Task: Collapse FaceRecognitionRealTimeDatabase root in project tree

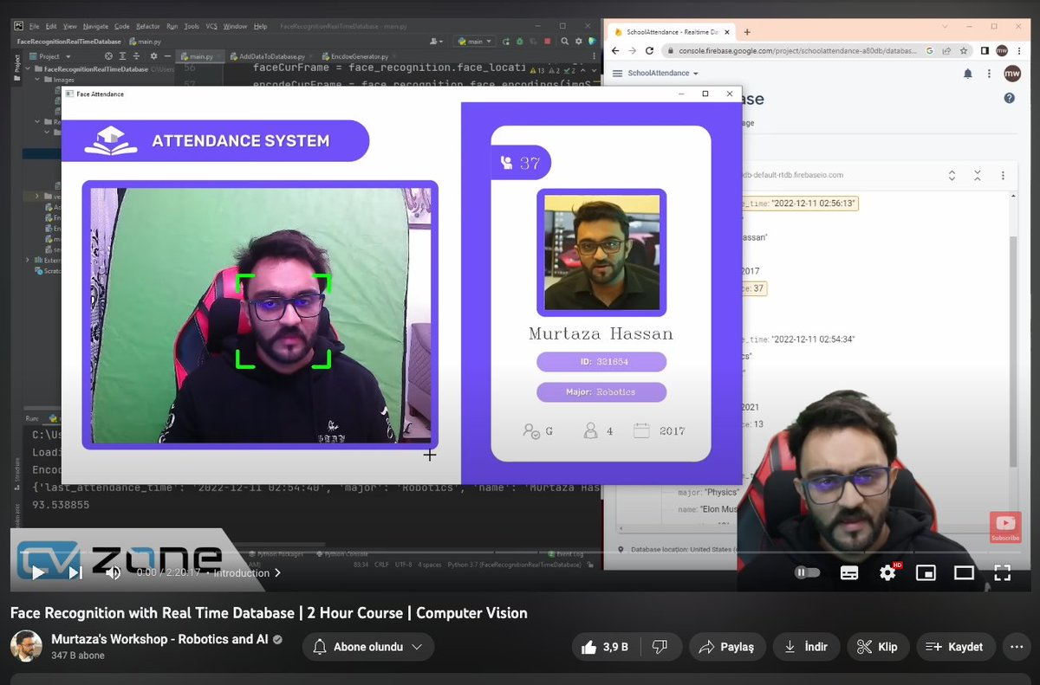Action: pyautogui.click(x=28, y=68)
